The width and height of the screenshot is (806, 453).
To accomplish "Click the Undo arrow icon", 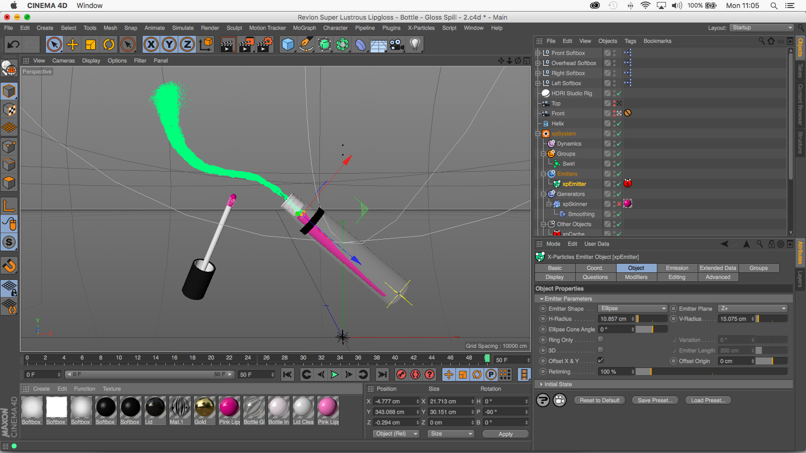I will [x=14, y=44].
